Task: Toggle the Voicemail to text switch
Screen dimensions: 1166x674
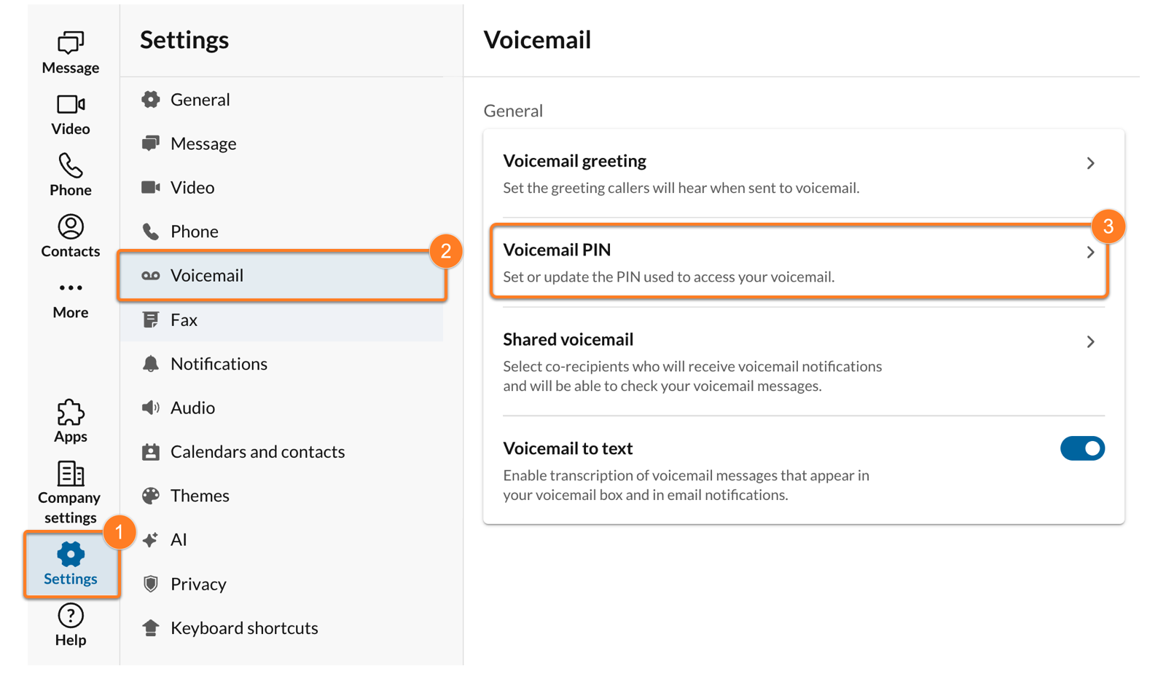Action: [x=1082, y=448]
